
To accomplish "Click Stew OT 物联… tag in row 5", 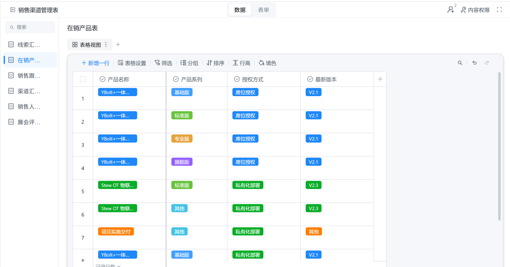I will (118, 185).
